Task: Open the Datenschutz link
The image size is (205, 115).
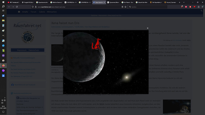Action: tap(34, 50)
